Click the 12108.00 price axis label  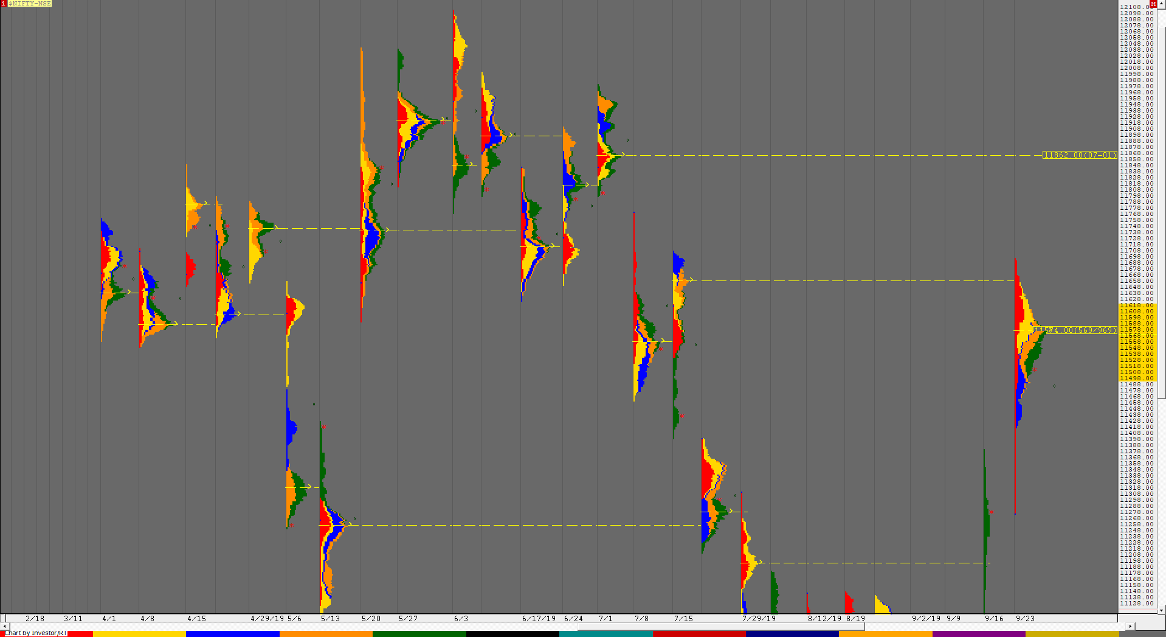click(1137, 7)
